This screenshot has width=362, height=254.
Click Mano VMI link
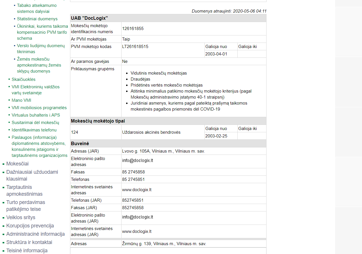pos(21,100)
